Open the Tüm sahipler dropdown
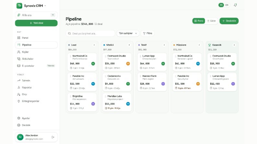 click(x=128, y=33)
